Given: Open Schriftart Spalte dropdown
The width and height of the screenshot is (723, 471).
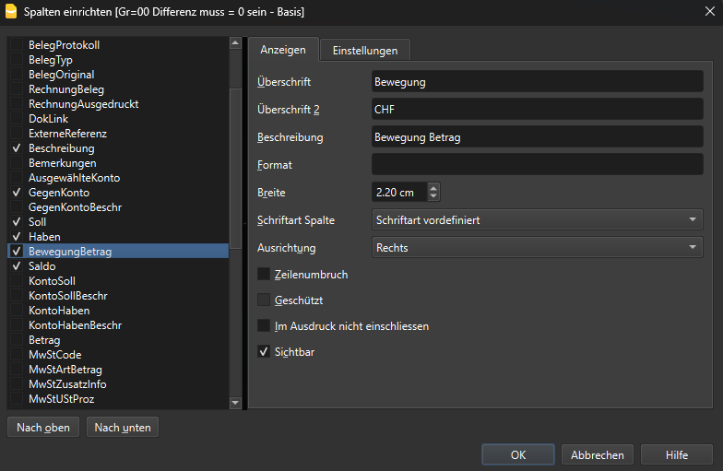Looking at the screenshot, I should point(537,220).
